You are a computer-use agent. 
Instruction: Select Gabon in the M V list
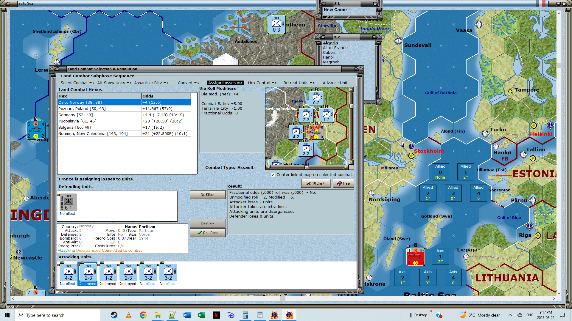pos(329,53)
